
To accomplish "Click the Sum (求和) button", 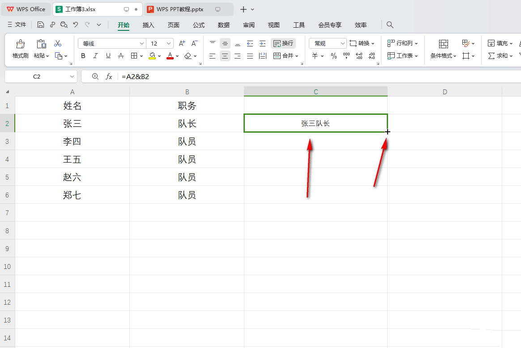I will tap(500, 56).
